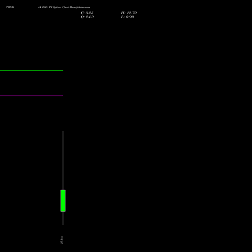Click the open value 'O: 2.60'
252x252 pixels.
[87, 17]
